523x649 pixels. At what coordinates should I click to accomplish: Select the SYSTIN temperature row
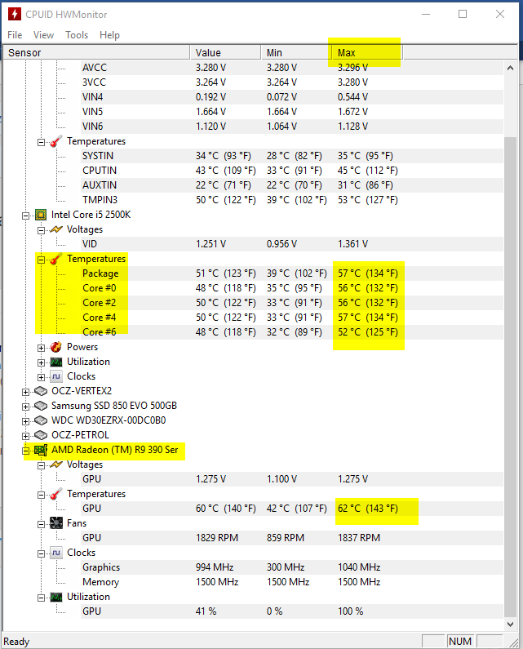[292, 156]
